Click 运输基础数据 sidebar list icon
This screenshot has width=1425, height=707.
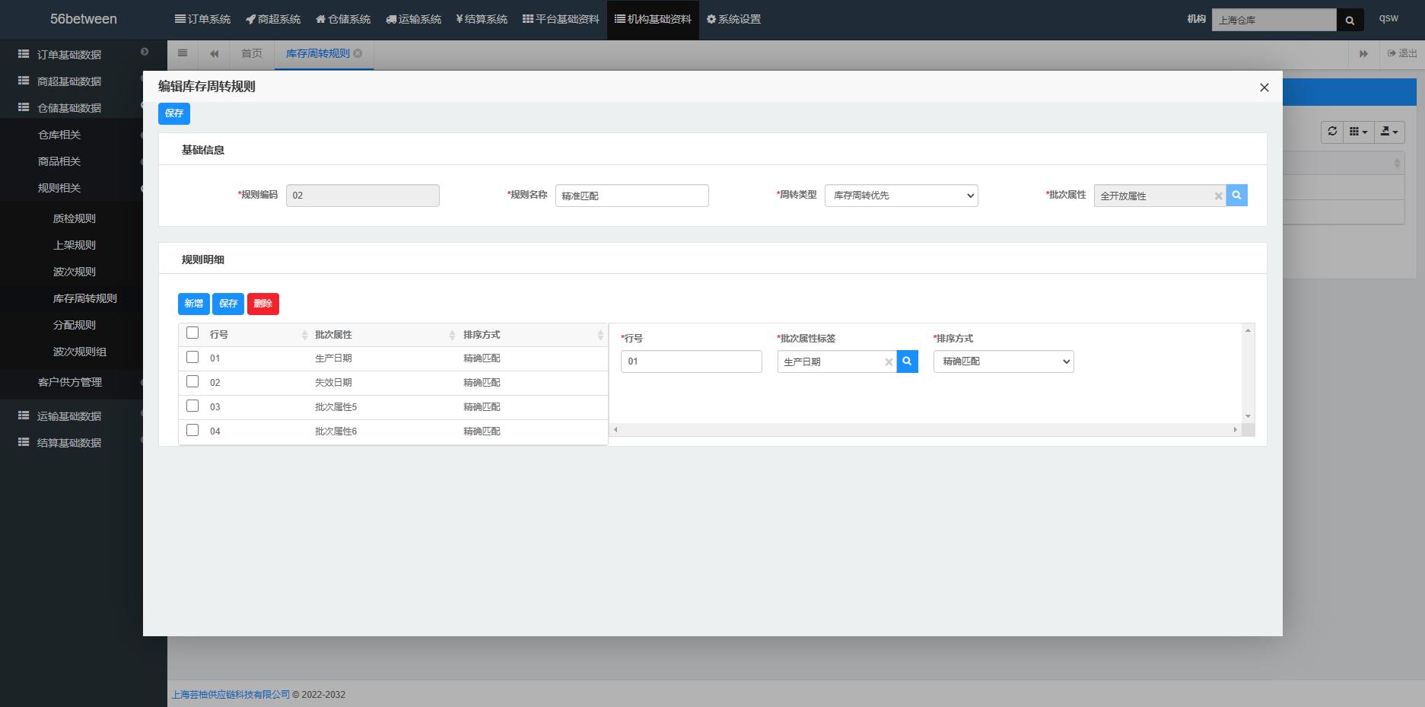tap(24, 416)
